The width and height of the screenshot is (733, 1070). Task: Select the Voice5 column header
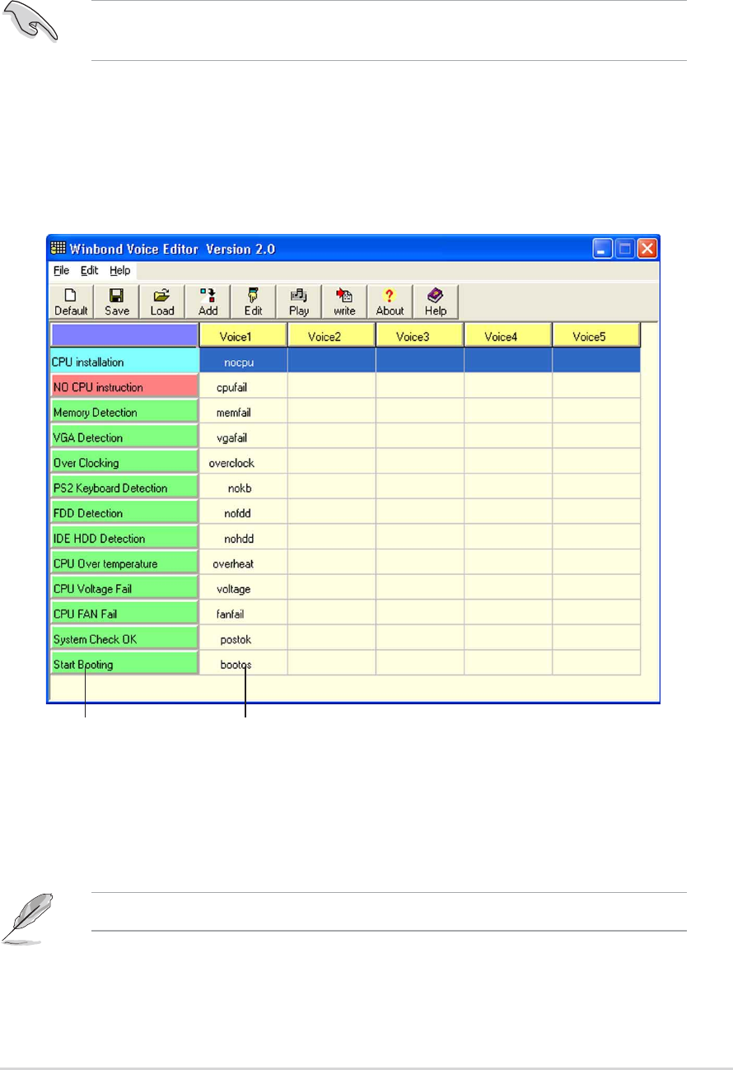(596, 336)
